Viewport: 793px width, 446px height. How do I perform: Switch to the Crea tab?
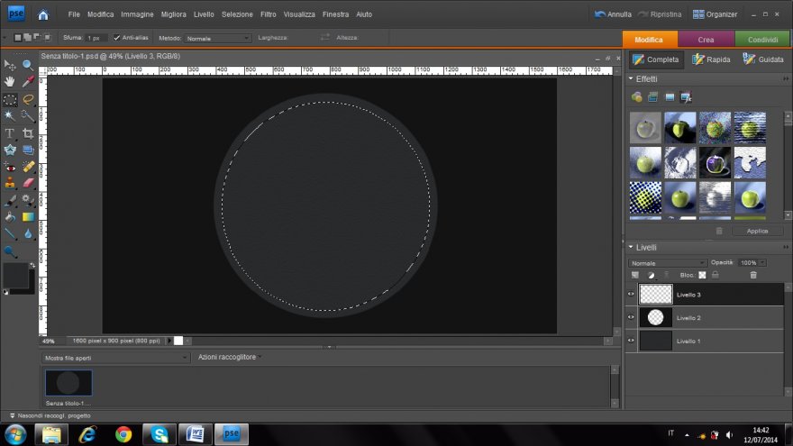(x=706, y=40)
